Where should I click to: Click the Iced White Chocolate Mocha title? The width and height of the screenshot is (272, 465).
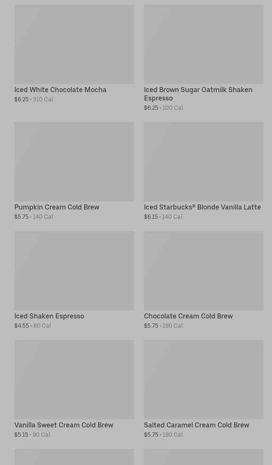pyautogui.click(x=60, y=90)
